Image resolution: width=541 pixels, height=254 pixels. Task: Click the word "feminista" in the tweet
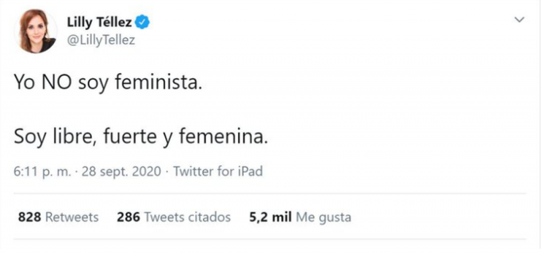tap(156, 83)
